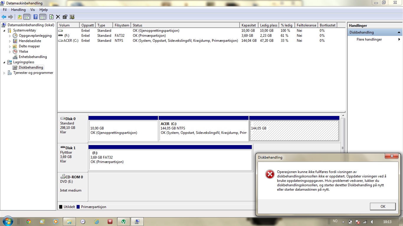Collapse the Diskbehandling actions section arrow
This screenshot has height=226, width=403.
pos(399,32)
